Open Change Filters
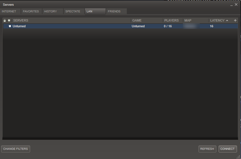241x159 pixels. click(15, 149)
